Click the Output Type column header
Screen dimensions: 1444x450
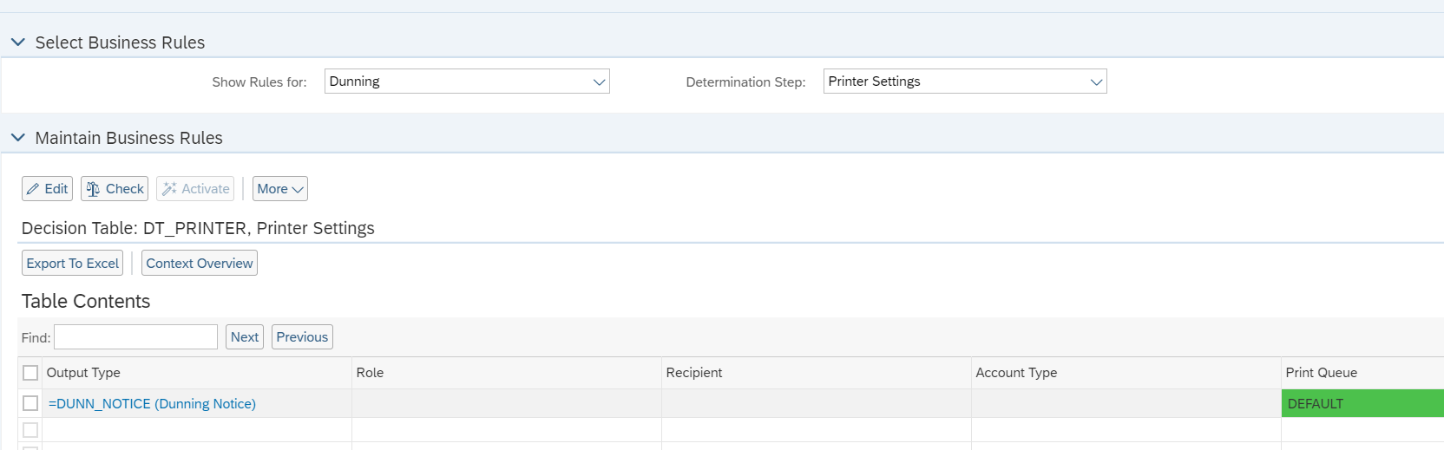click(83, 373)
